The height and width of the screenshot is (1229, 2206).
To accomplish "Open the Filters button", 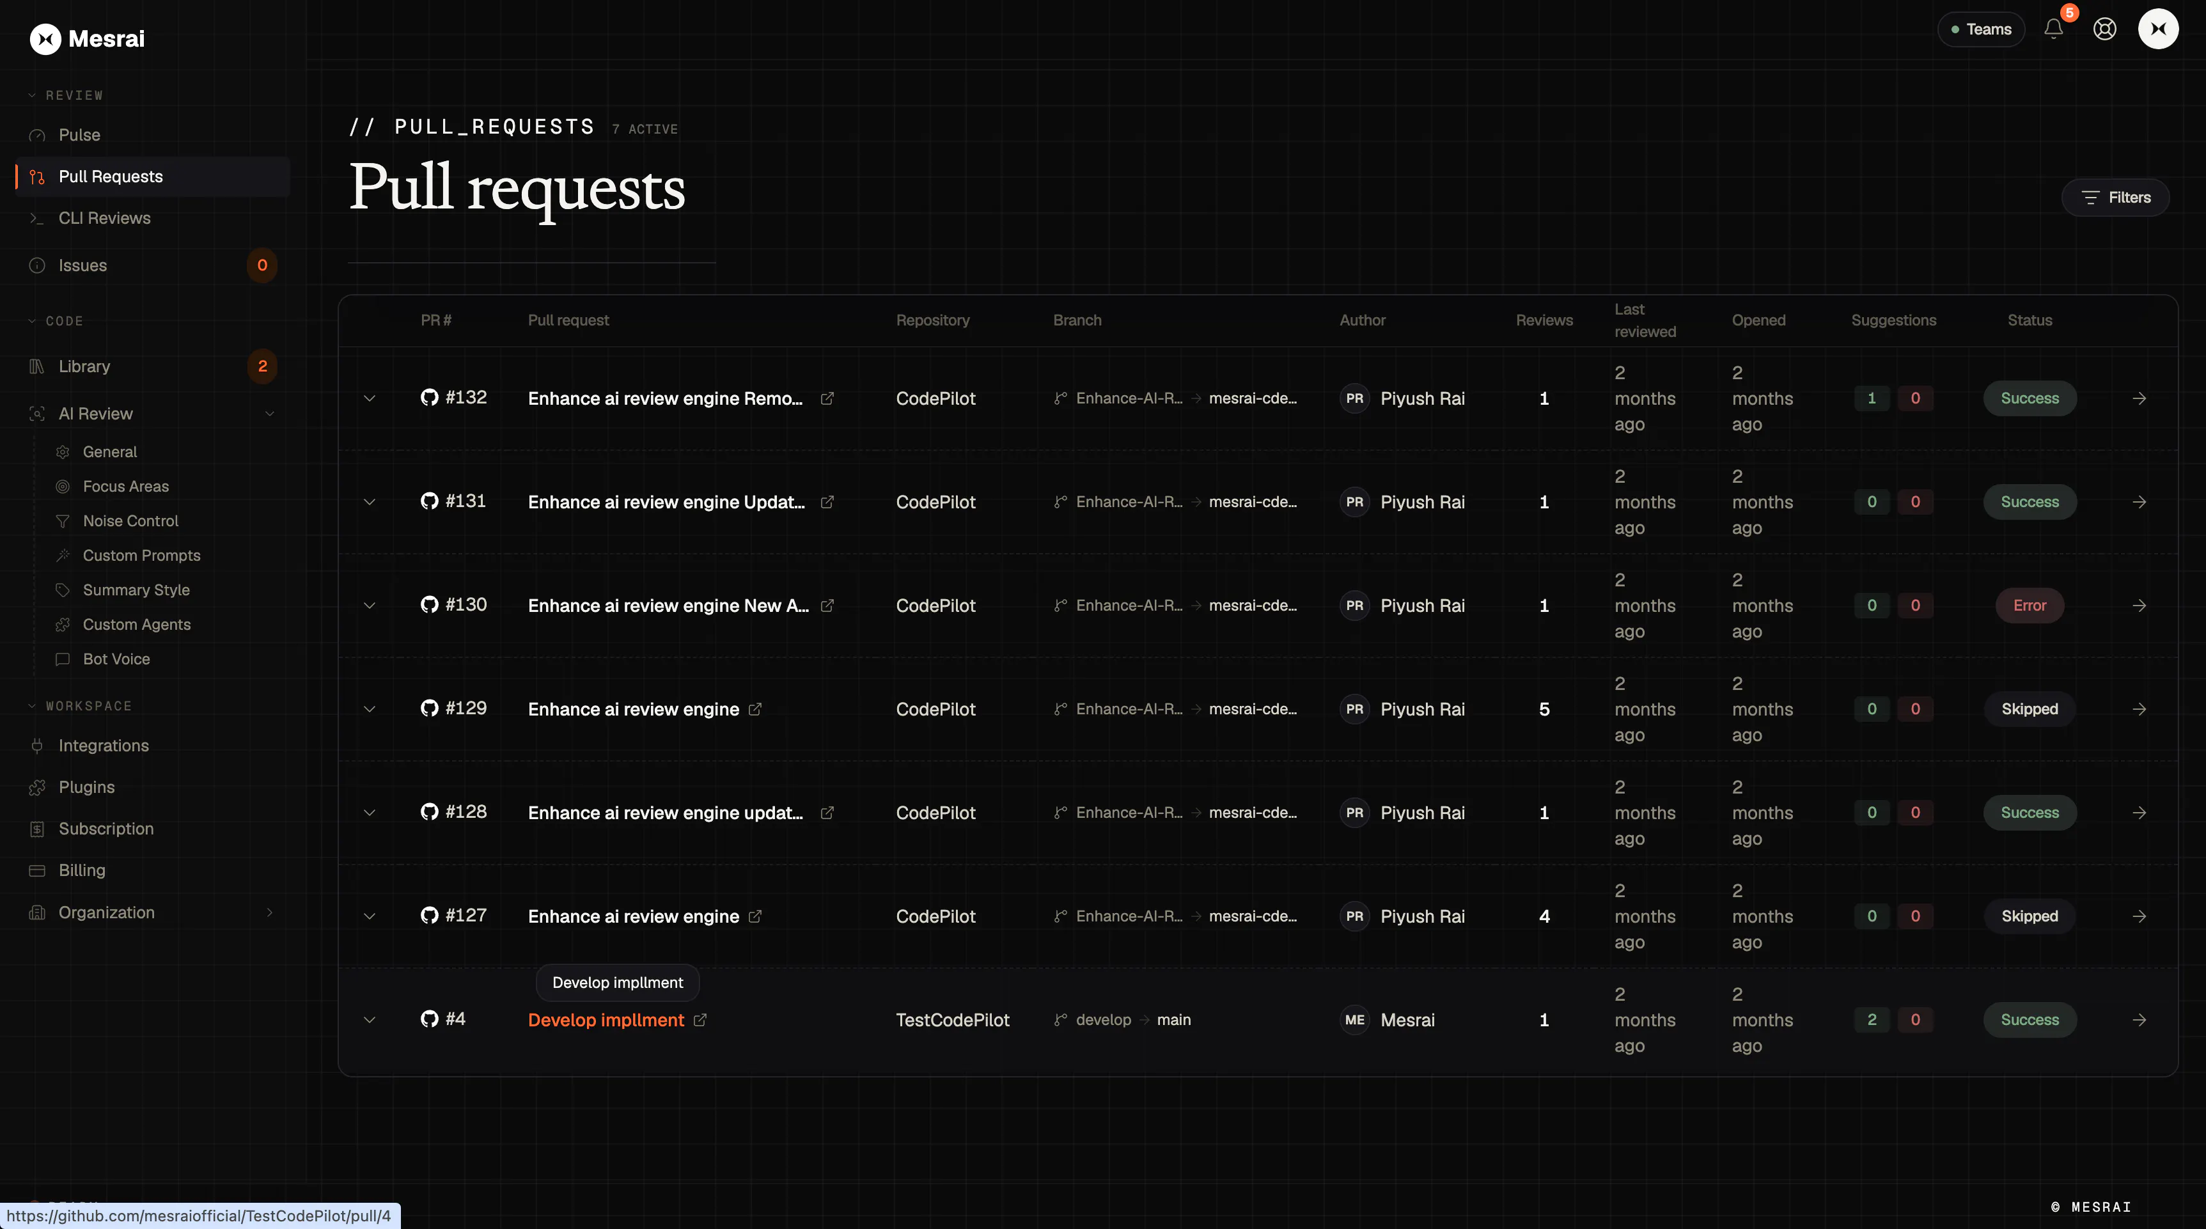I will [x=2115, y=198].
